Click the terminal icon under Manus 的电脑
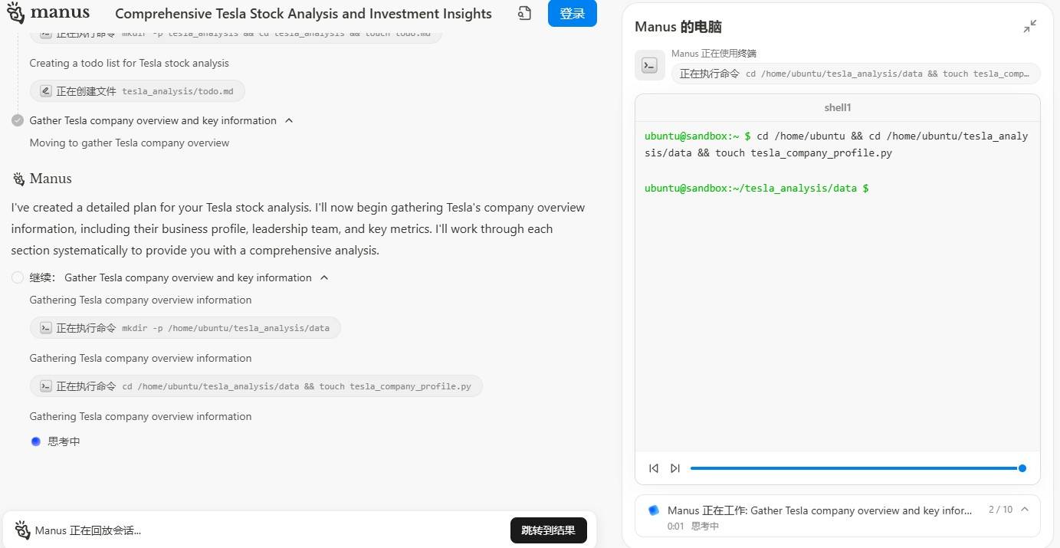This screenshot has height=548, width=1060. point(649,65)
